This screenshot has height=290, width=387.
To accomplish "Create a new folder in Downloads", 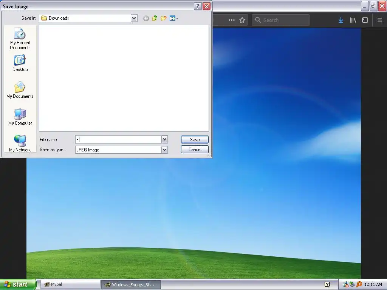I will 163,18.
